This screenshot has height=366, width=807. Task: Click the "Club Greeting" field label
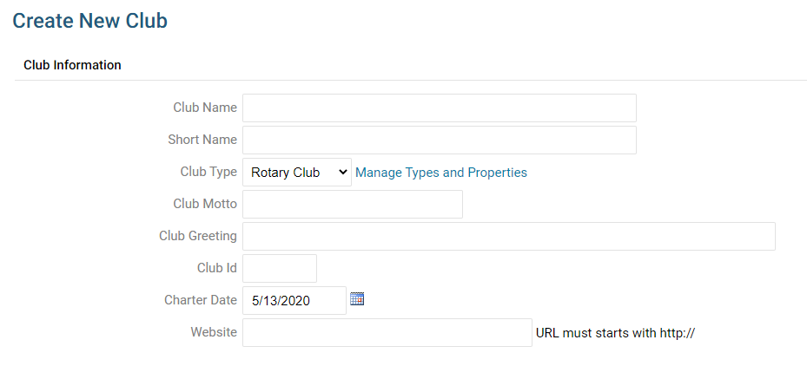tap(198, 237)
